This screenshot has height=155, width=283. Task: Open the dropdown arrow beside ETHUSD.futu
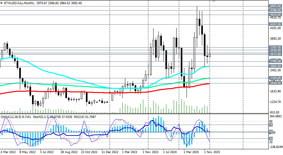point(2,3)
